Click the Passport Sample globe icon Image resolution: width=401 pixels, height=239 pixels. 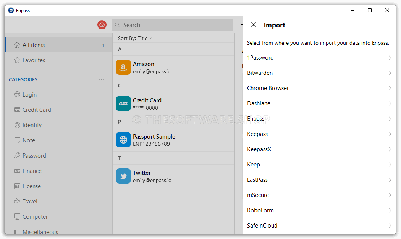click(x=123, y=140)
